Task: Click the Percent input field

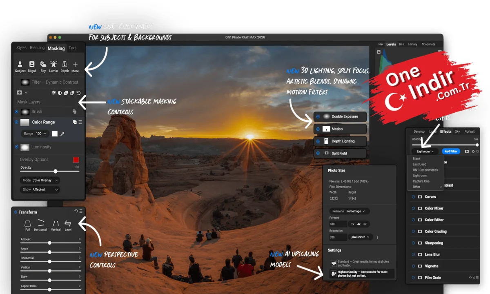Action: tap(338, 224)
